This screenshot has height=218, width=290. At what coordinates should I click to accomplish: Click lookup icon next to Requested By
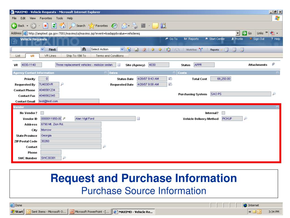62,84
